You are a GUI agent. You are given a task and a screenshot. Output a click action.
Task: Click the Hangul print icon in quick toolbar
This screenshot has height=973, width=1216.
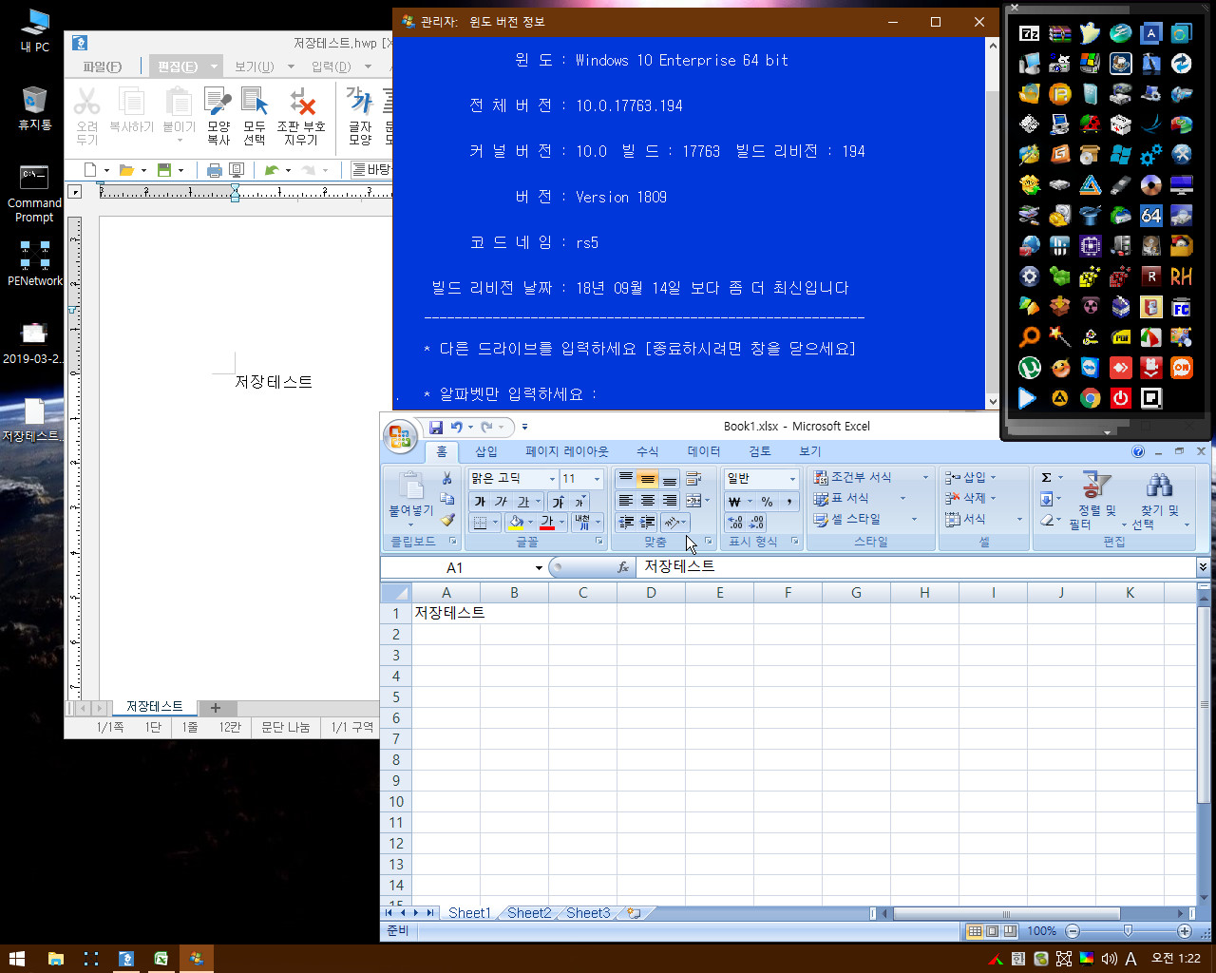215,170
